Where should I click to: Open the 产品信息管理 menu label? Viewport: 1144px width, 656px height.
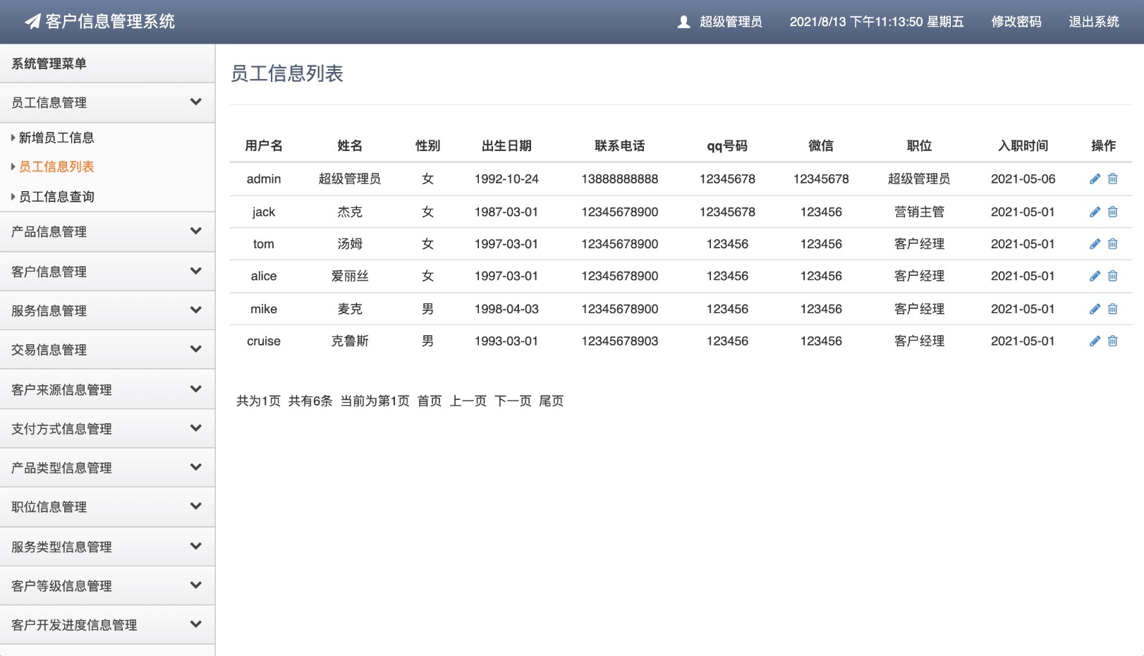tap(49, 231)
